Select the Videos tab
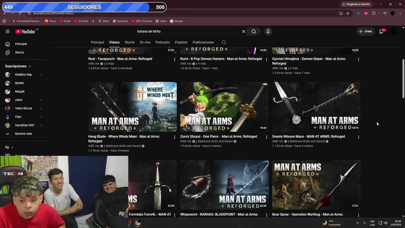This screenshot has height=228, width=405. [x=114, y=42]
